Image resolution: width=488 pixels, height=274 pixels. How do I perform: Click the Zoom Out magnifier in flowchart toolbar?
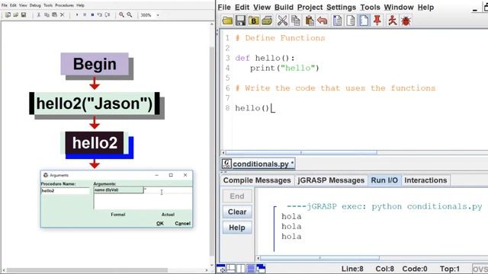point(129,14)
